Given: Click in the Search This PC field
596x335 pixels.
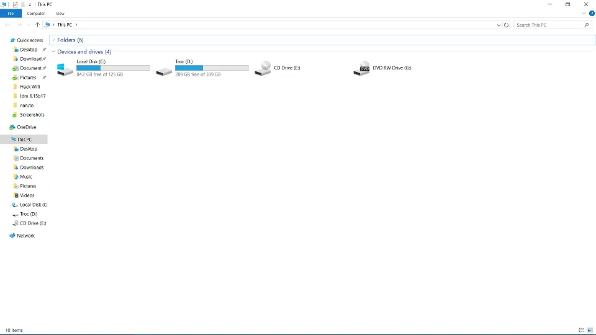Looking at the screenshot, I should (549, 25).
